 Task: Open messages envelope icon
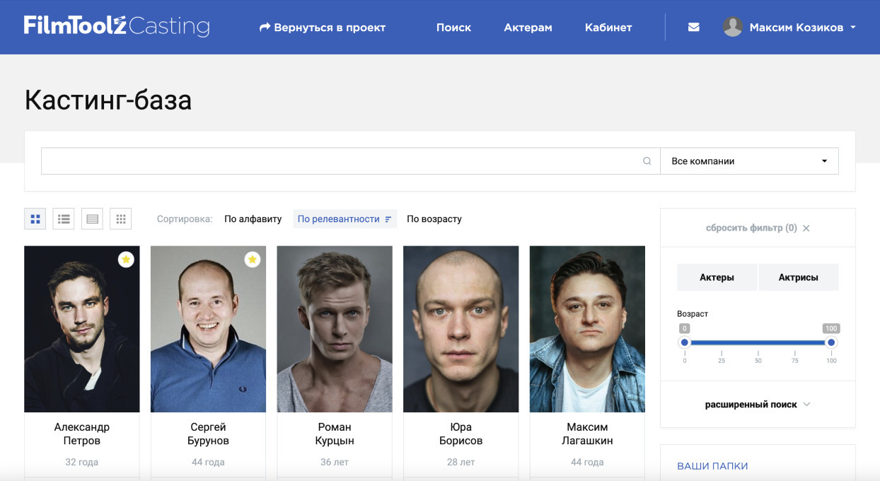tap(693, 28)
